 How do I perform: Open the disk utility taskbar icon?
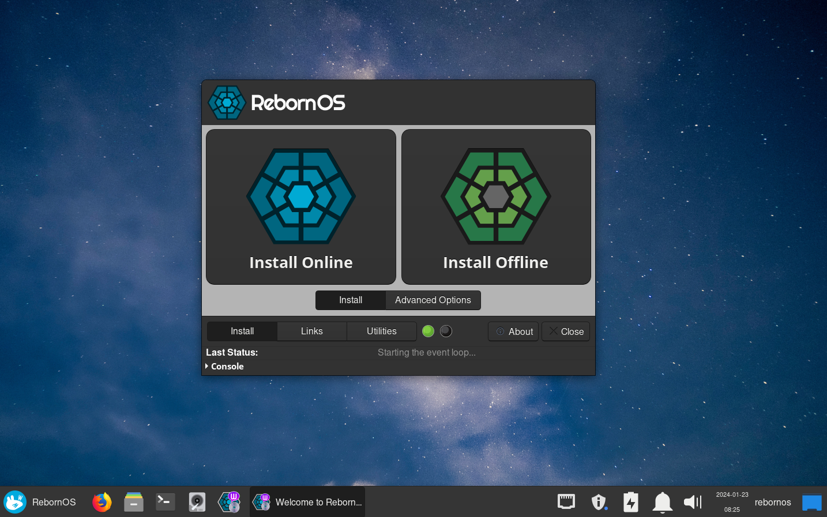pyautogui.click(x=197, y=502)
